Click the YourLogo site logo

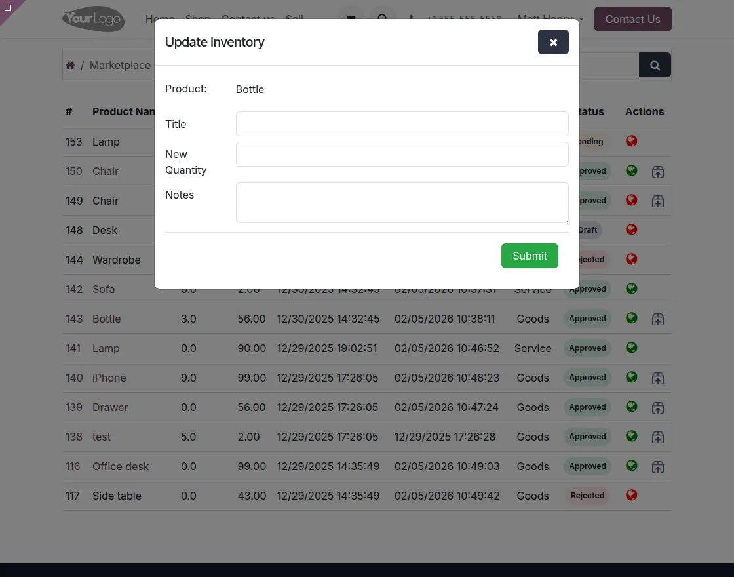pyautogui.click(x=94, y=19)
